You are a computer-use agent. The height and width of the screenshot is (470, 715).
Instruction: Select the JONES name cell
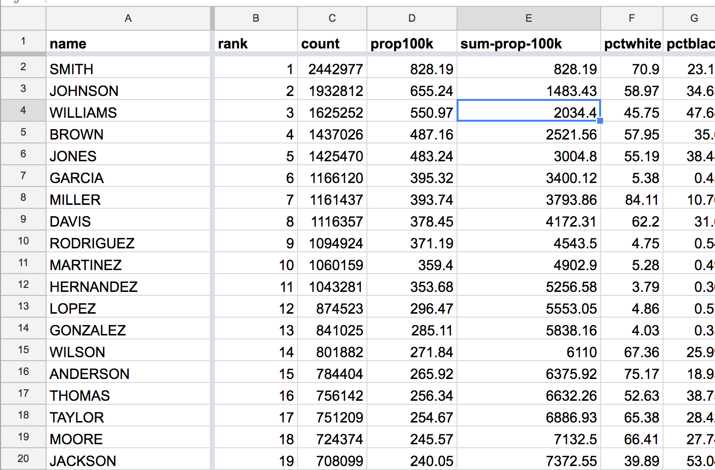(x=128, y=154)
